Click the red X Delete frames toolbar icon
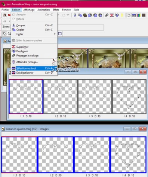148x177 pixels. [x=112, y=15]
